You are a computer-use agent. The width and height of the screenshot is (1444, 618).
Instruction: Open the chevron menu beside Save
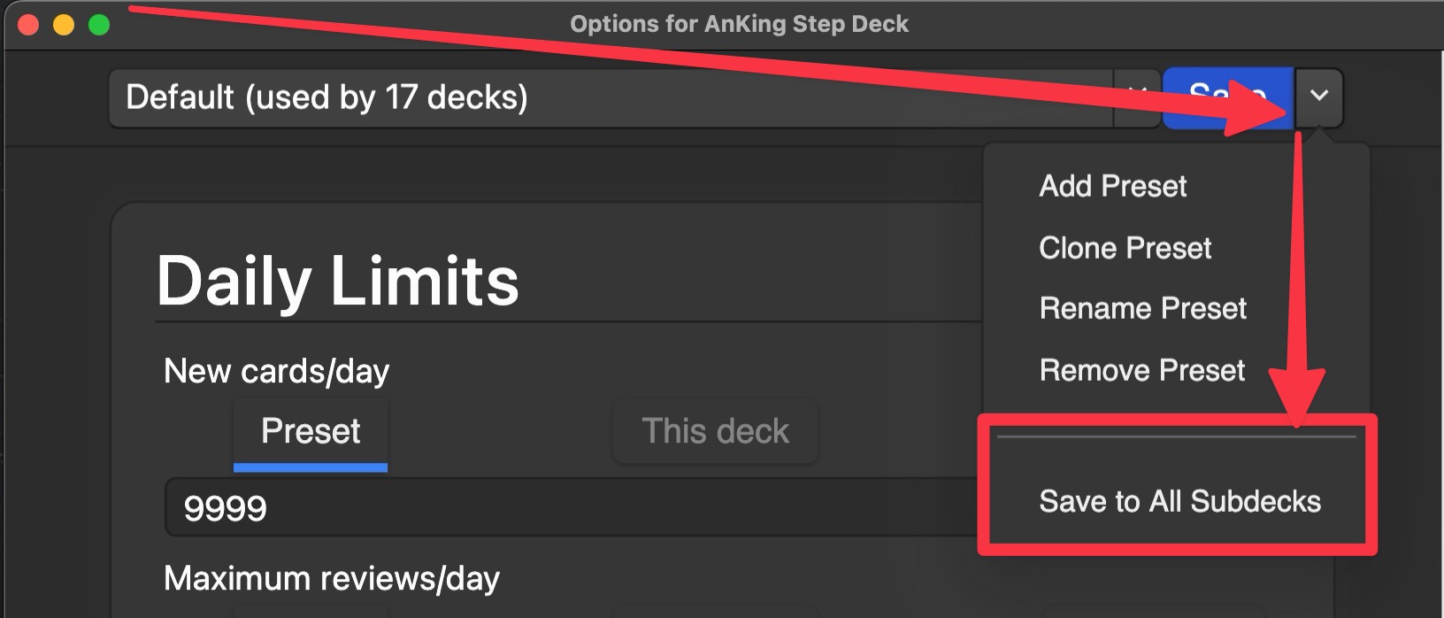point(1319,97)
